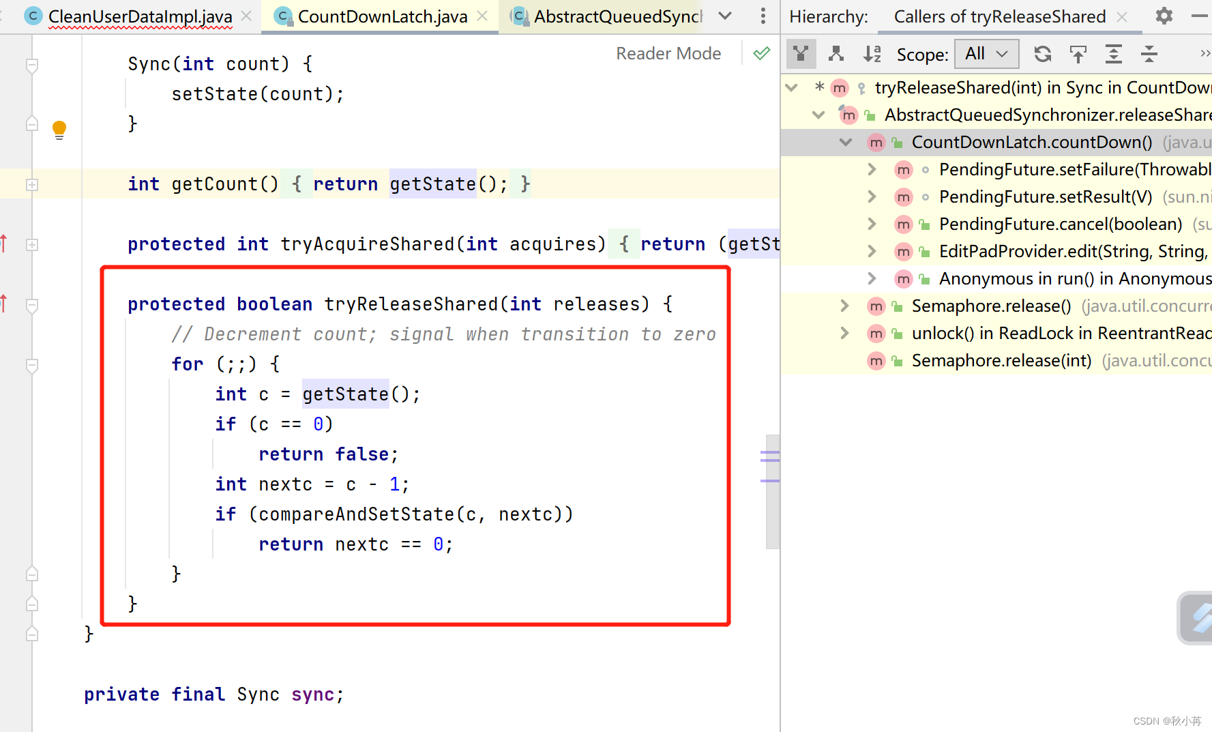Expand PendingFuture.setResult(V) node
The image size is (1212, 732).
pos(872,196)
